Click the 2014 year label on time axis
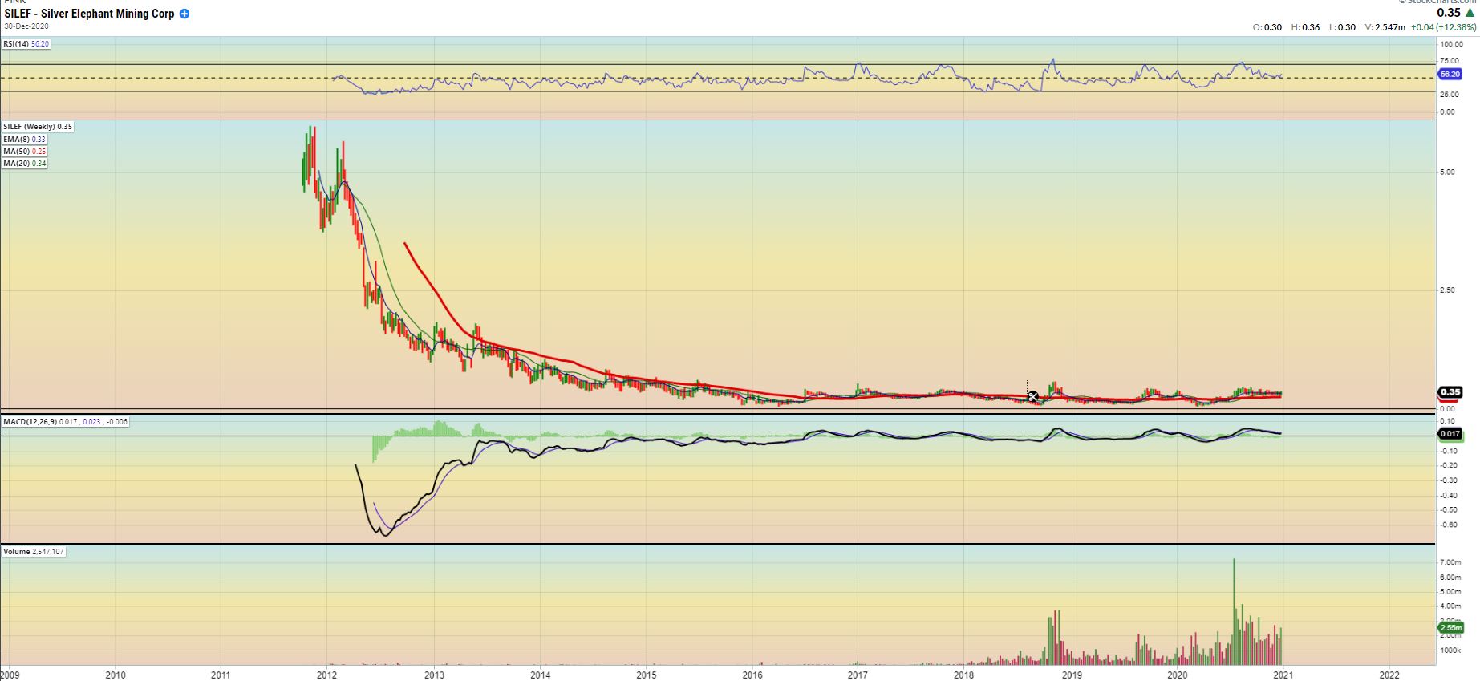 [540, 675]
